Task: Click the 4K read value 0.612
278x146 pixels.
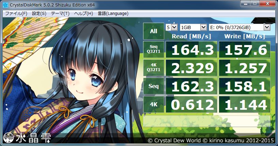Action: pos(191,104)
